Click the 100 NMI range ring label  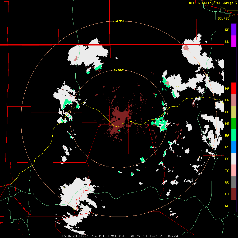(119, 21)
